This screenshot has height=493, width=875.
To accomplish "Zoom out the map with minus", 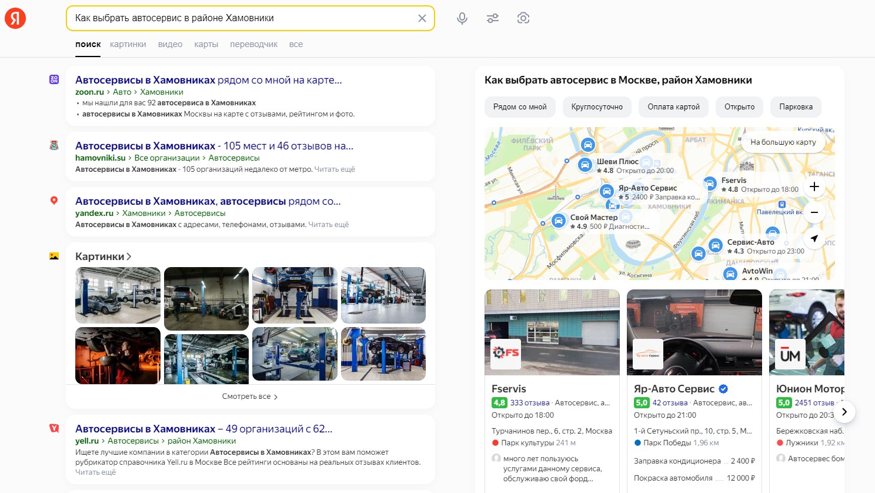I will [x=814, y=212].
